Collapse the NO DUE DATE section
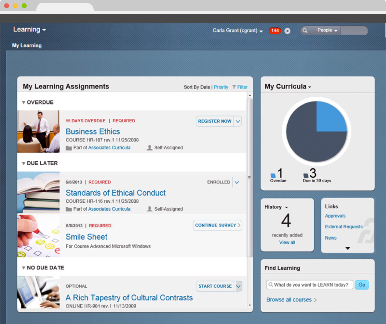 pyautogui.click(x=24, y=268)
